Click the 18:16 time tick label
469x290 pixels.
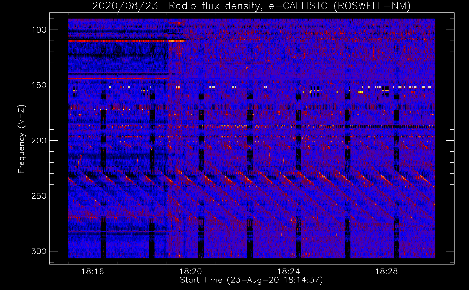(93, 272)
